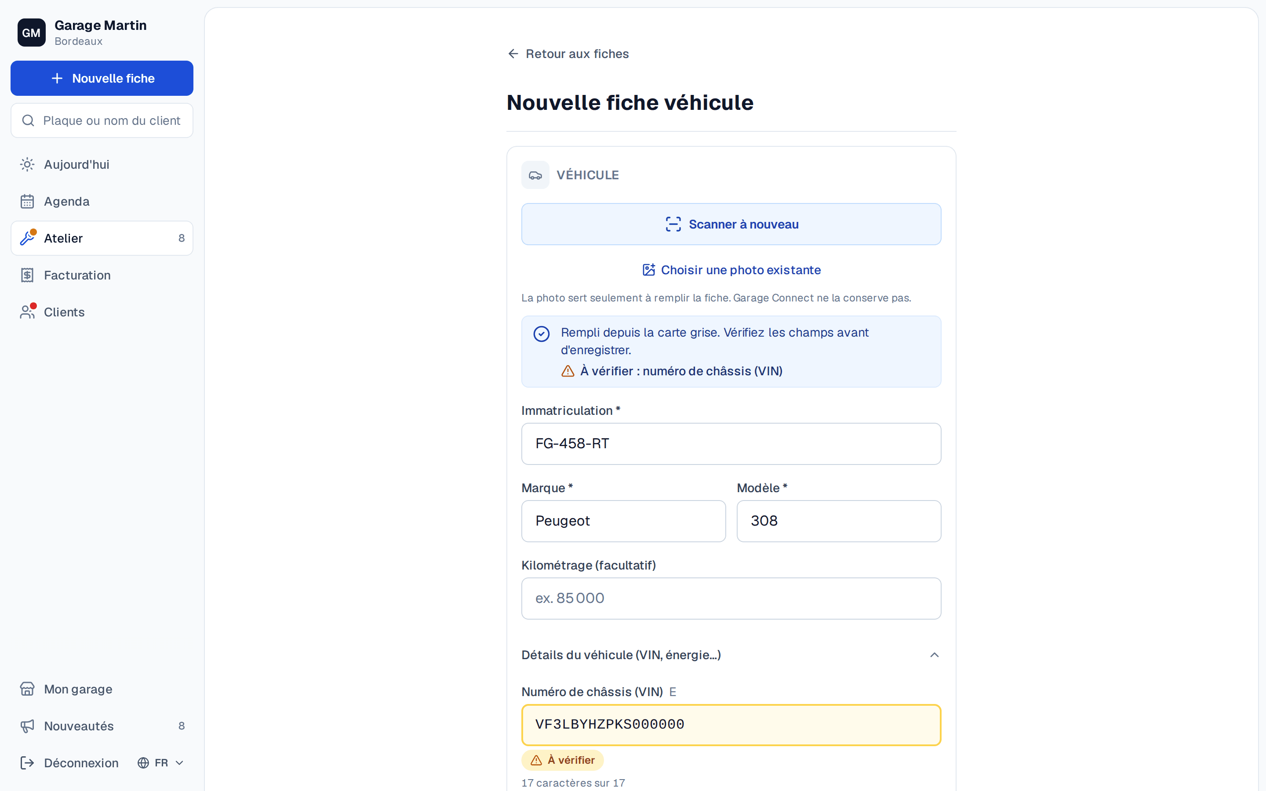This screenshot has width=1266, height=791.
Task: Click the Nouvelle fiche button in sidebar
Action: 102,79
